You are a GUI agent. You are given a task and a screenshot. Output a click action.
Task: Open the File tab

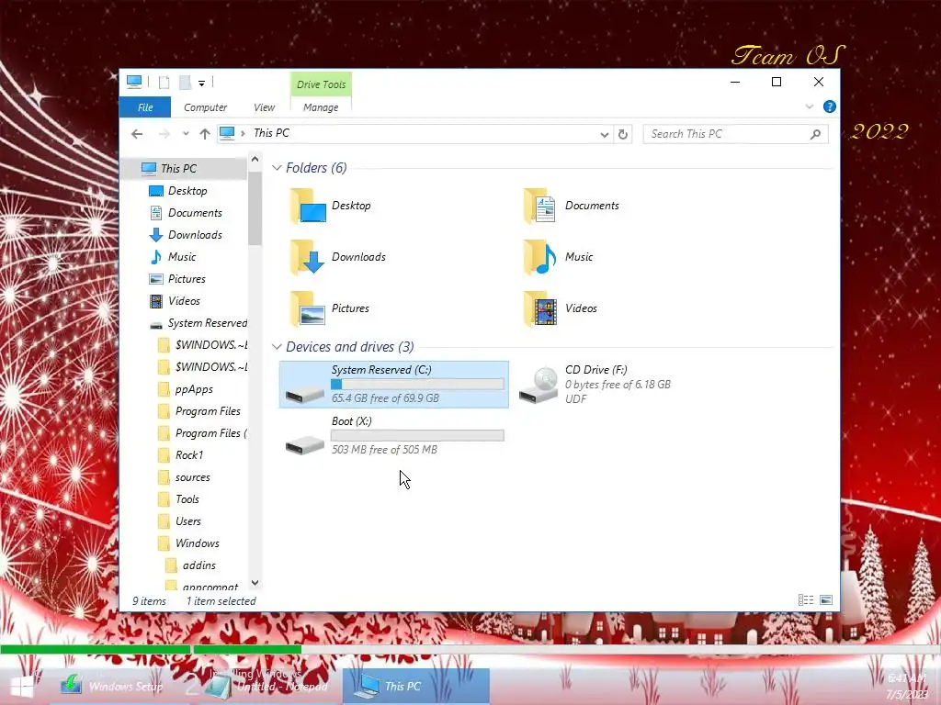pyautogui.click(x=145, y=107)
